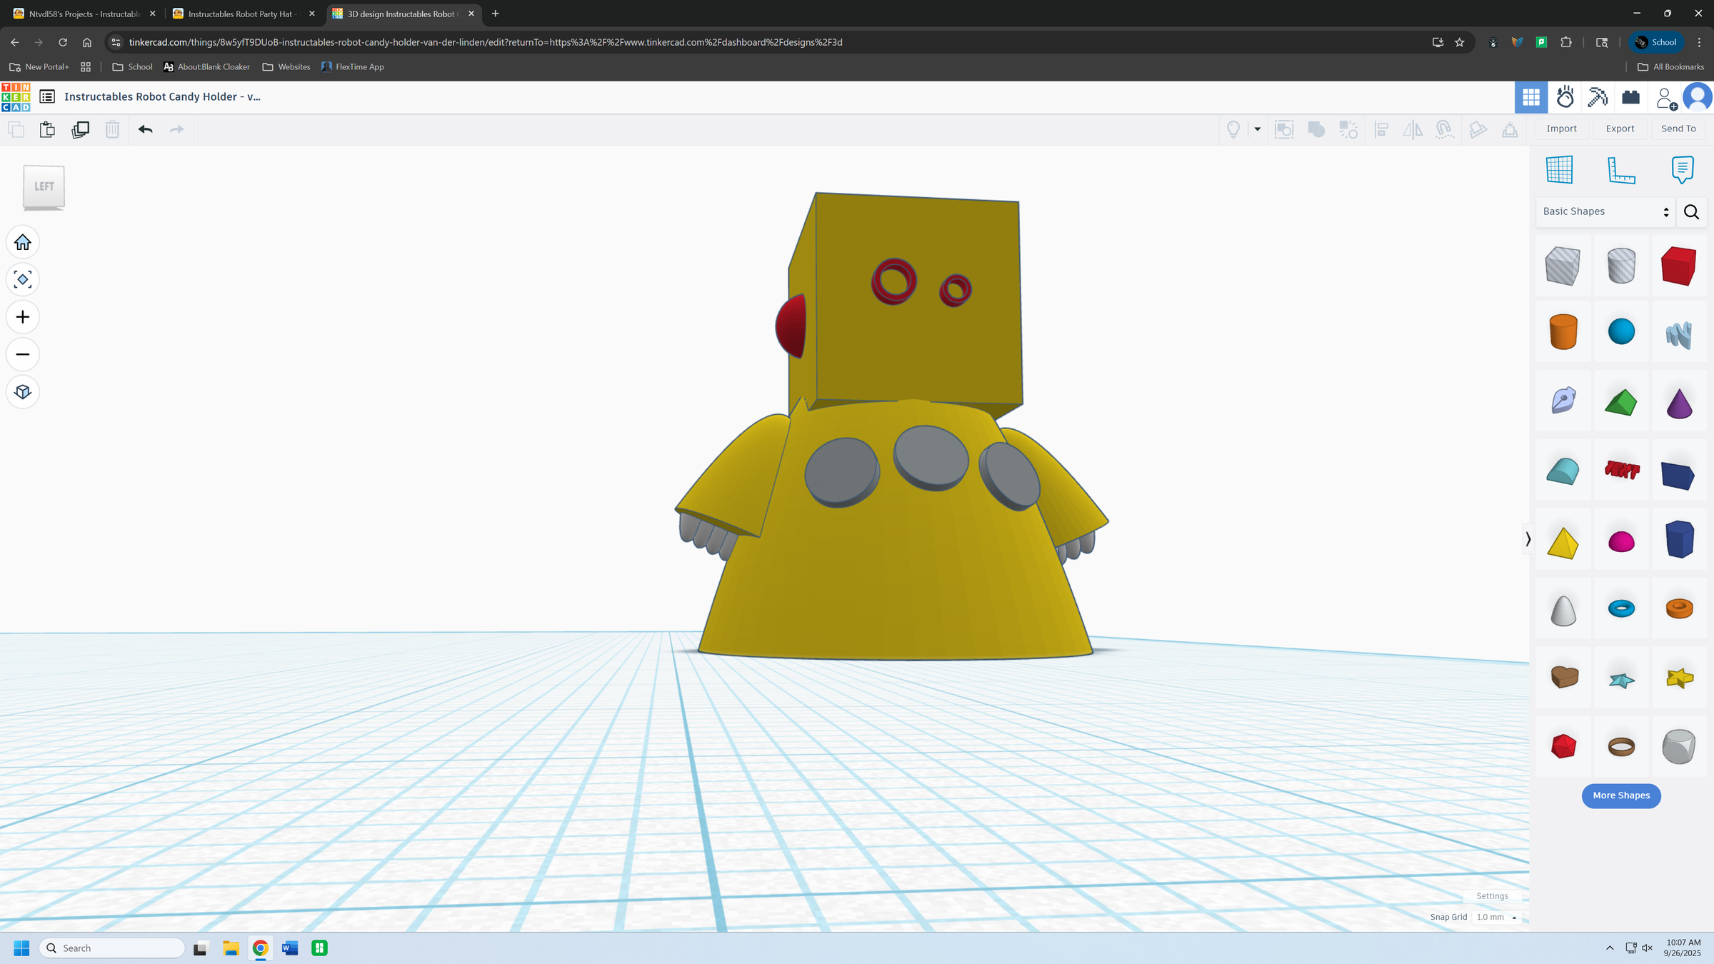The height and width of the screenshot is (964, 1714).
Task: Open the Websites bookmarks folder
Action: click(x=286, y=67)
